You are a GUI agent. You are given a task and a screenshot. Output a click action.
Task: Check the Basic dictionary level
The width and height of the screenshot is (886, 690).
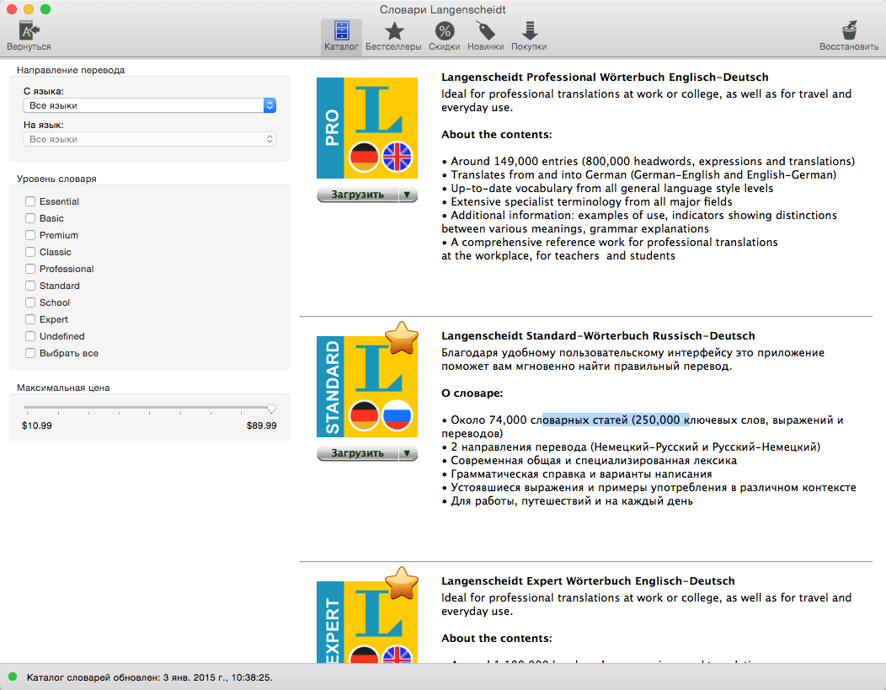[30, 218]
